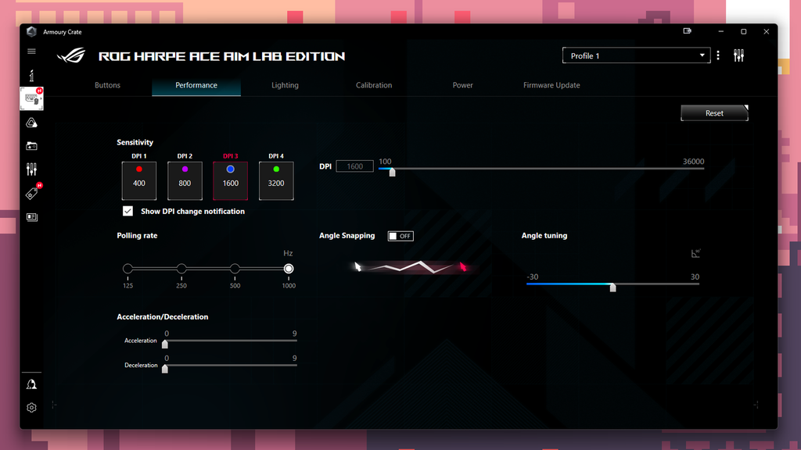Open the Scenario Profiles sidebar icon
The image size is (801, 450).
[31, 145]
